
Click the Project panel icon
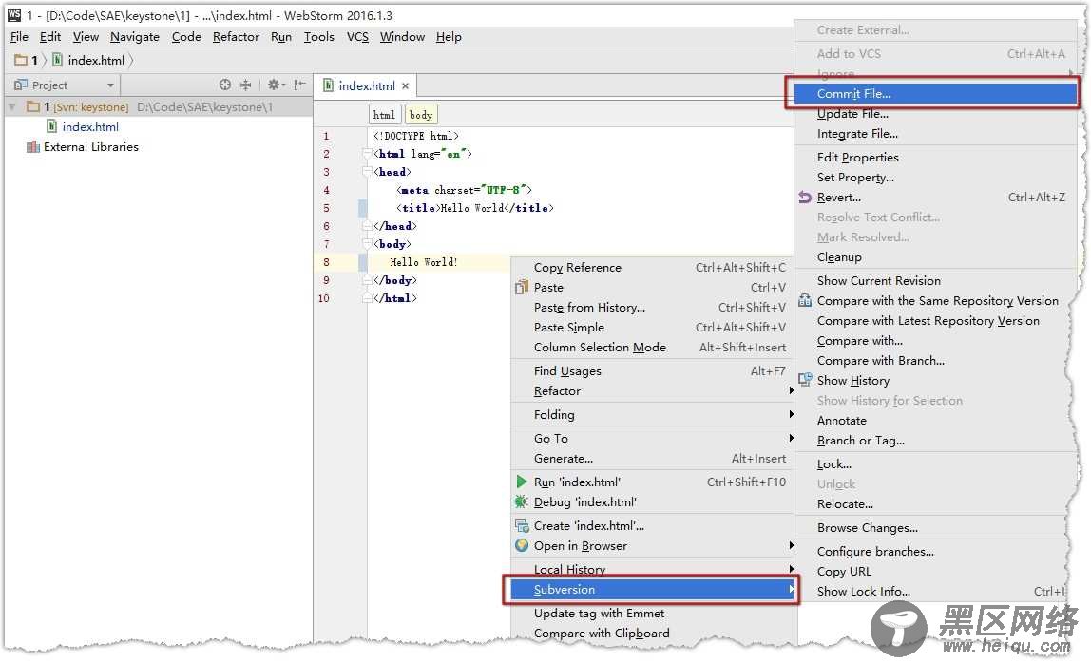[21, 85]
